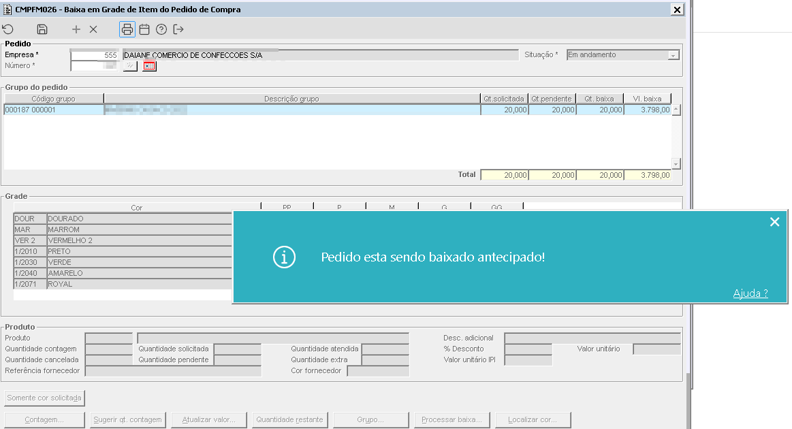
Task: Click the Contagem... button
Action: (44, 420)
